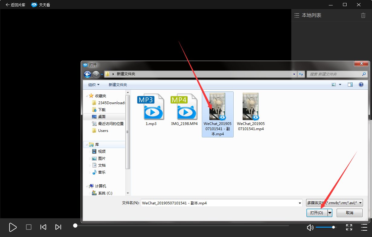Click the play button in player controls

(x=13, y=227)
